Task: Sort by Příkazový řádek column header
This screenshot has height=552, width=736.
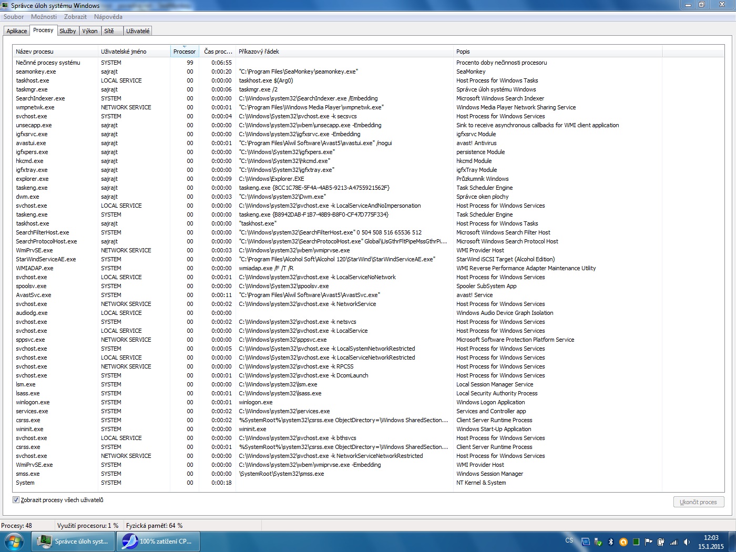Action: (x=344, y=52)
